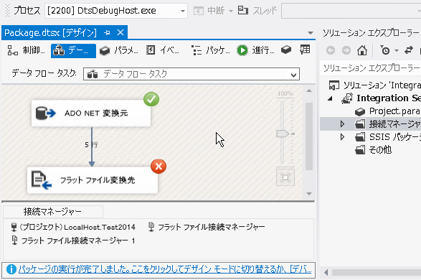Open the データ フロー タスク selection combo box

[x=191, y=74]
